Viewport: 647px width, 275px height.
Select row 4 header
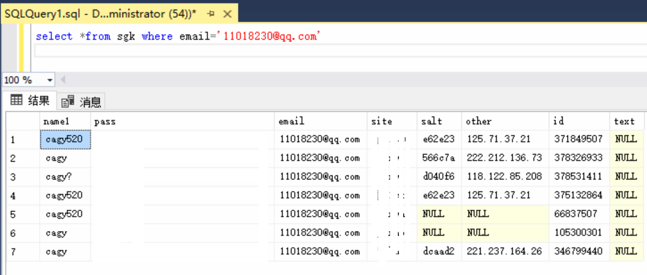pyautogui.click(x=23, y=195)
